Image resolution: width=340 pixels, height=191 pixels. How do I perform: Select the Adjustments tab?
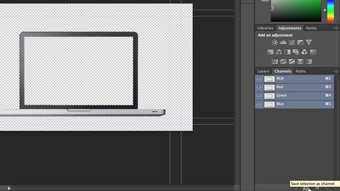(290, 28)
